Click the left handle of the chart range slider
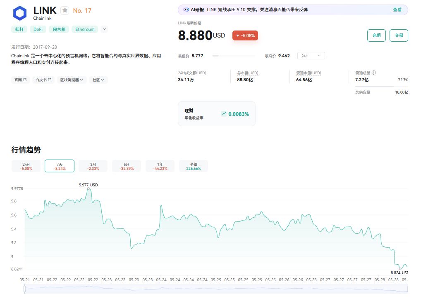 coord(25,289)
